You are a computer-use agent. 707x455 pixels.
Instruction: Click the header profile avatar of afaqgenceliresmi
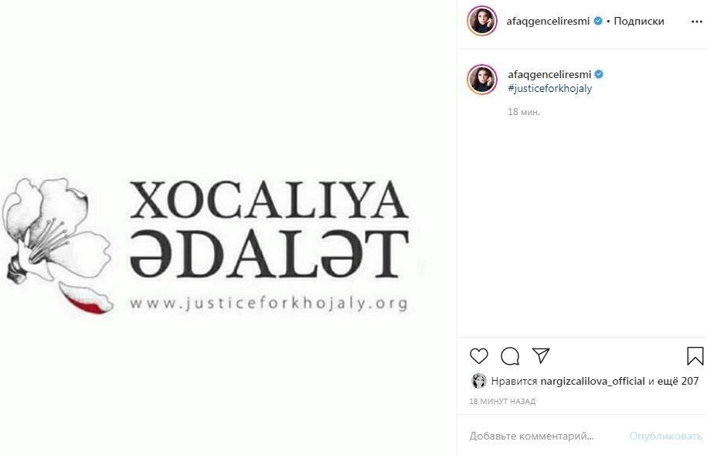tap(481, 21)
